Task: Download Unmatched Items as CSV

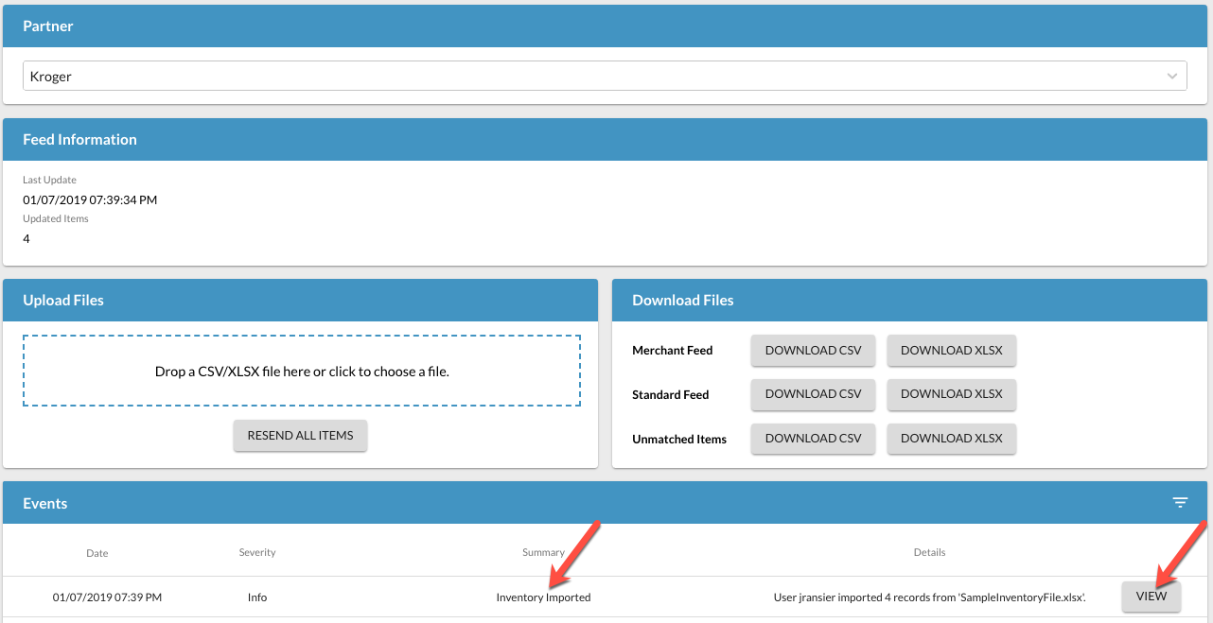Action: [x=813, y=439]
